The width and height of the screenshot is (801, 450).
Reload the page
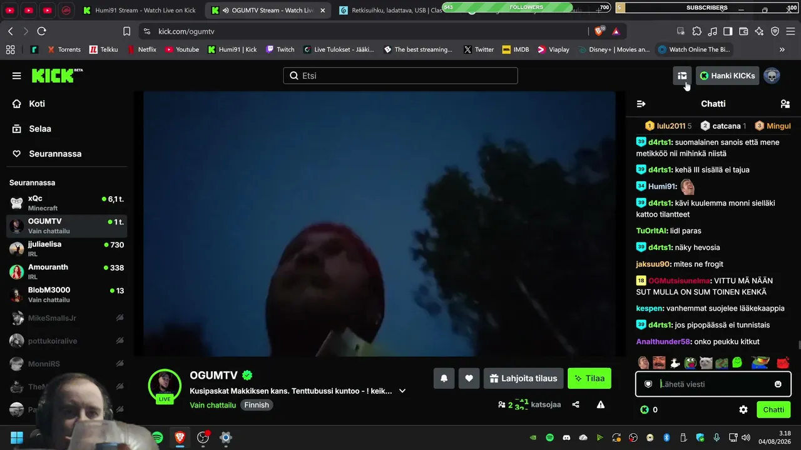(x=41, y=31)
